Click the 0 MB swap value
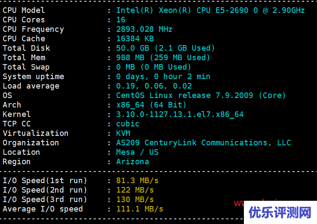 (154, 67)
